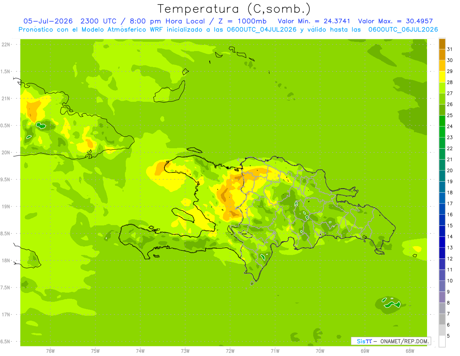
Task: Click the longitude axis label 70W
Action: point(320,351)
